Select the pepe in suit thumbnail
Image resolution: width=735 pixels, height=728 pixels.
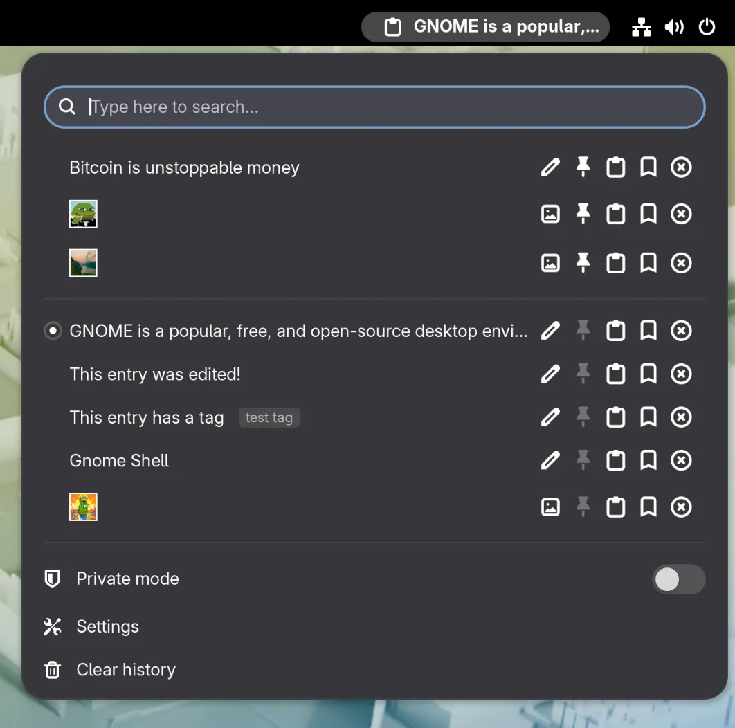click(84, 214)
